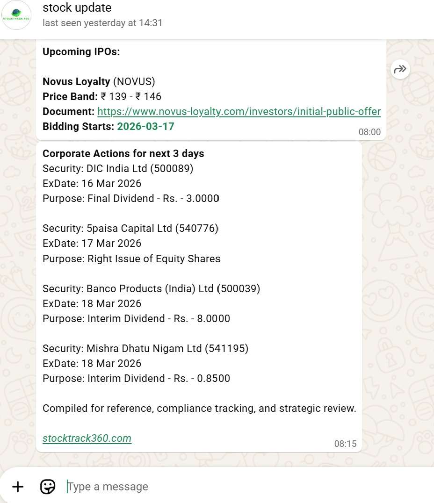Visit the stocktrack360.com link
Screen dimensions: 434x503
87,438
